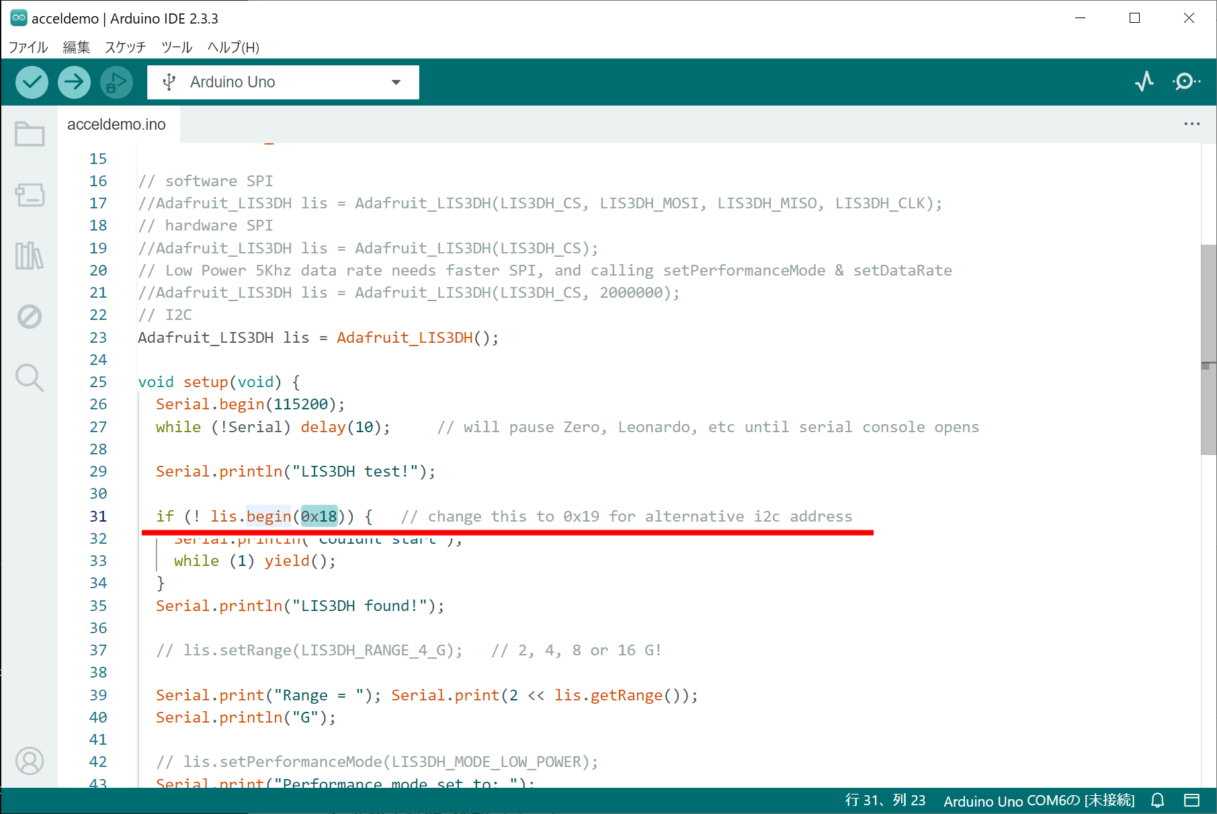Open the Serial Monitor
Screen dimensions: 1217x814
click(x=1186, y=82)
